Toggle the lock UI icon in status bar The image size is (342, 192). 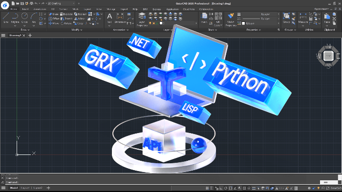click(x=314, y=188)
